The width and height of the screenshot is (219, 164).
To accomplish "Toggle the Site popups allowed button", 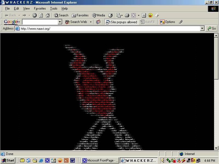I will 121,22.
